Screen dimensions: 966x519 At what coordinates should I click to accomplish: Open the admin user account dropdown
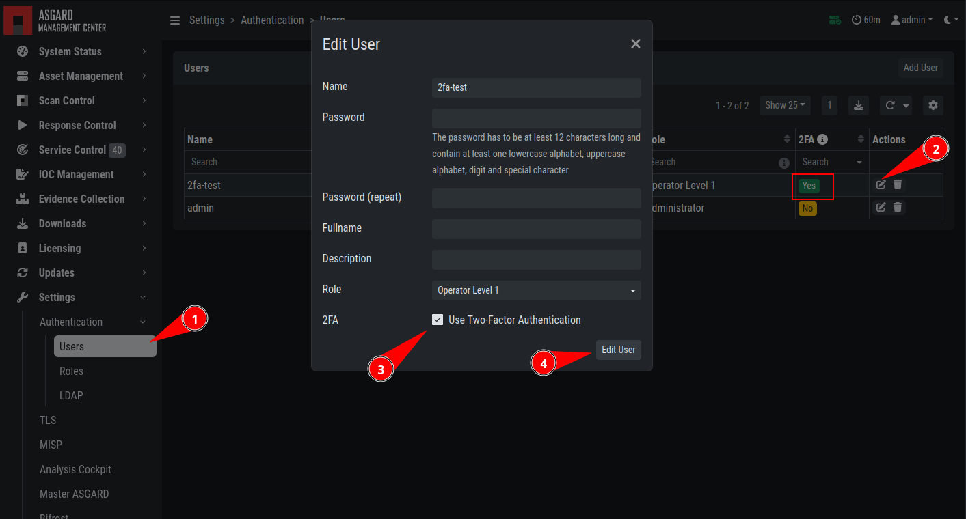913,20
